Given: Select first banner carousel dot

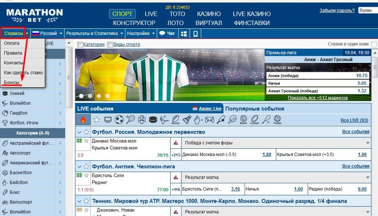Looking at the screenshot, I should coord(81,96).
